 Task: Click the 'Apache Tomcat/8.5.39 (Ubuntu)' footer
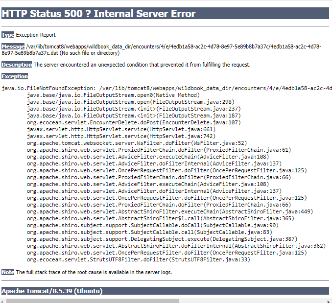click(x=165, y=291)
